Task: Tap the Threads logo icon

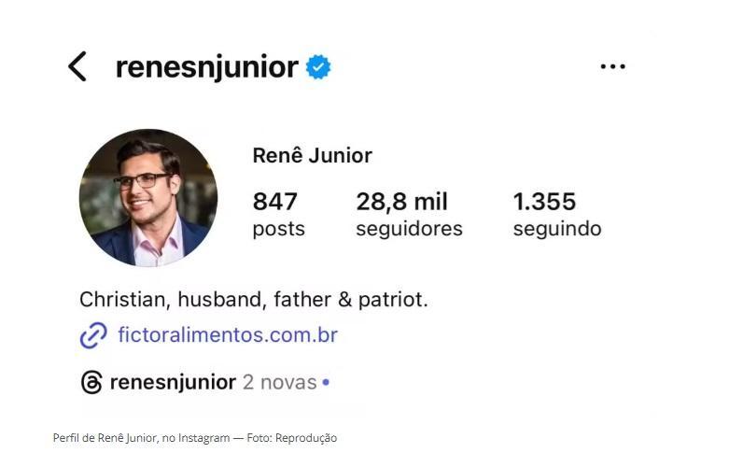Action: click(91, 383)
